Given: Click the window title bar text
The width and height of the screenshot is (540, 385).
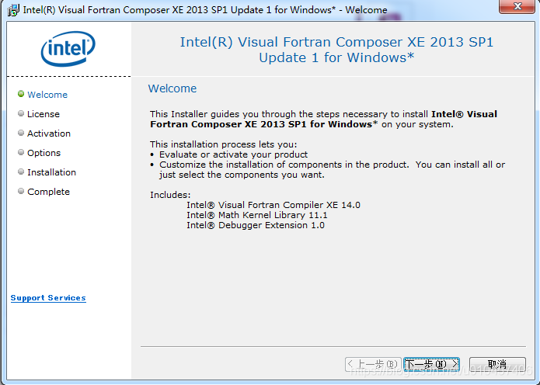Looking at the screenshot, I should (205, 9).
